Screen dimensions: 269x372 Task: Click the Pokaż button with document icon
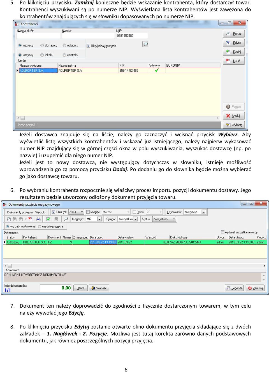(x=234, y=34)
